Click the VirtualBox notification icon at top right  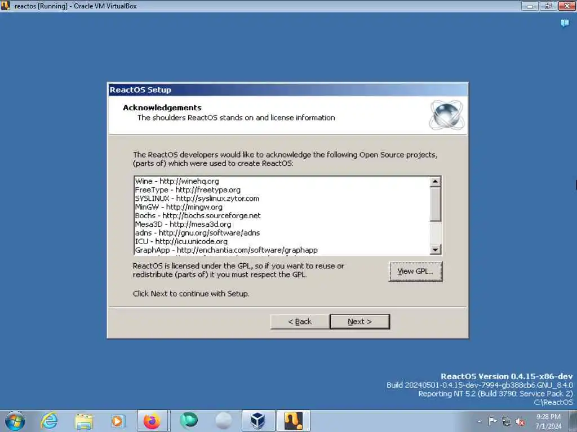[x=565, y=23]
